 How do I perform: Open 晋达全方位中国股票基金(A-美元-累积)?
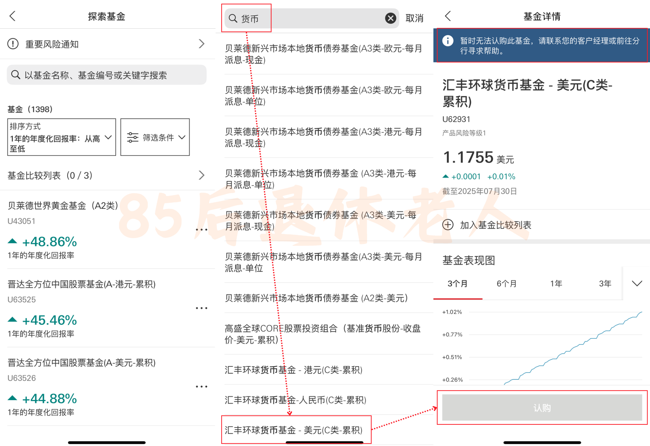pos(82,363)
